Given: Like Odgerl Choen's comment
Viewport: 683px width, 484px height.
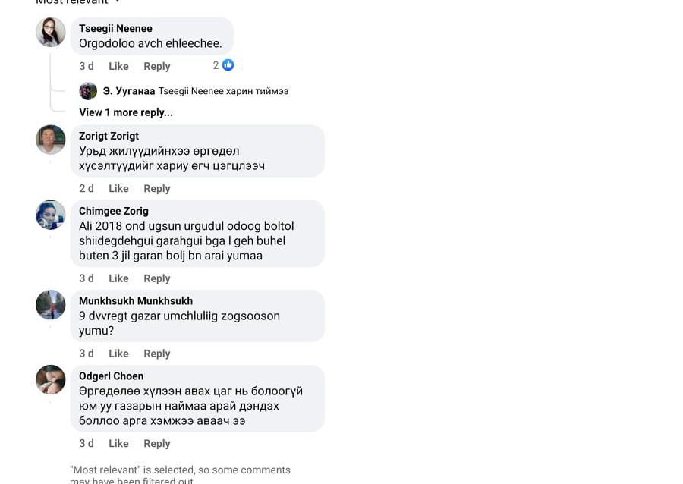Looking at the screenshot, I should click(x=118, y=443).
